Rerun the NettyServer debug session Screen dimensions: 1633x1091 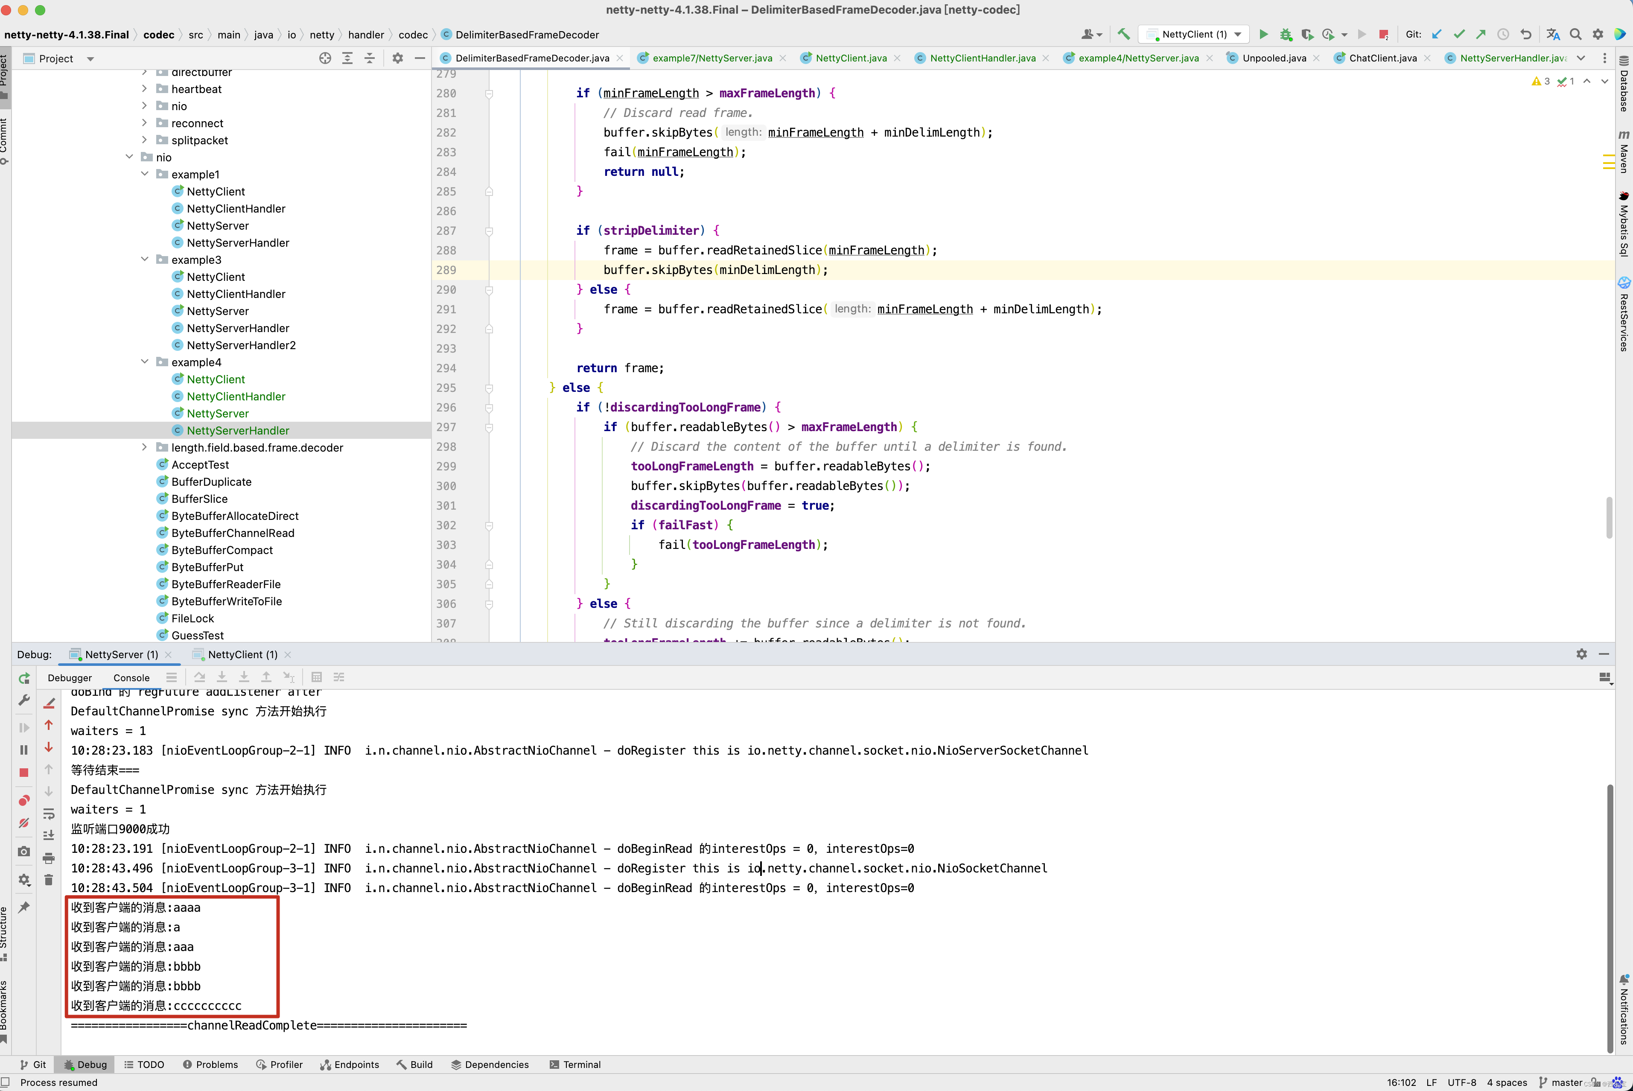point(23,678)
